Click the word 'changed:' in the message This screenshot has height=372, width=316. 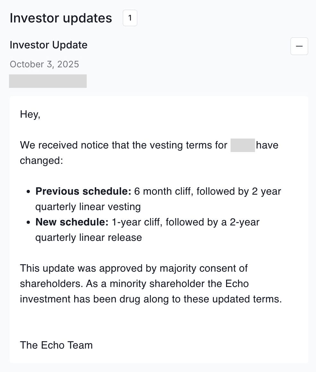[x=41, y=160]
